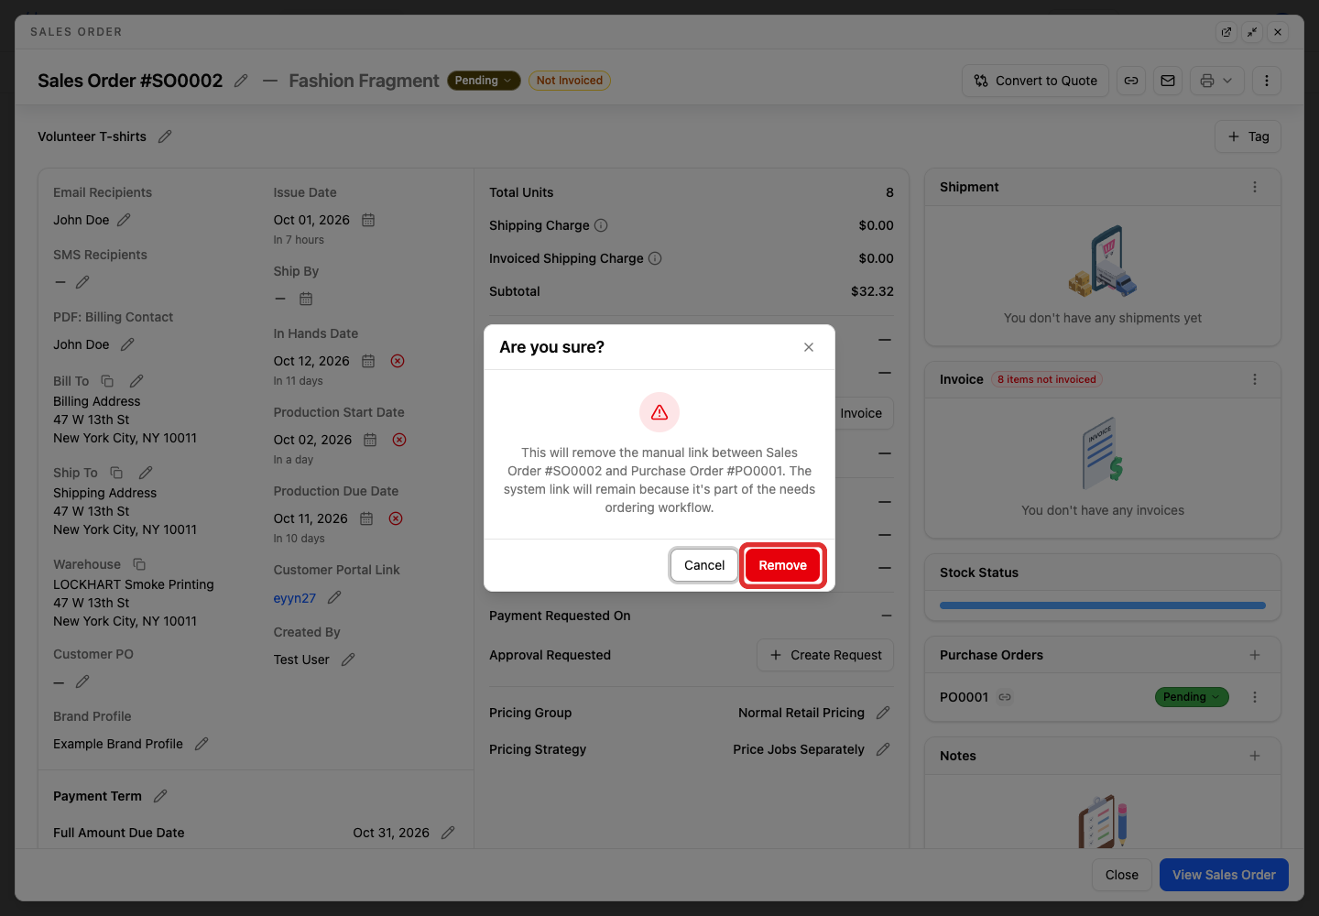Open Production Due Date calendar picker
This screenshot has height=916, width=1319.
(x=366, y=518)
